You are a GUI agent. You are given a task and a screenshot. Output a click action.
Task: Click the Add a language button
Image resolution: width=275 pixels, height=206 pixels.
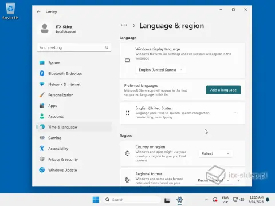[223, 90]
